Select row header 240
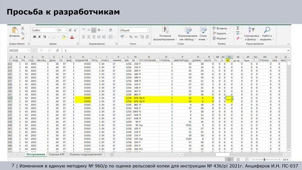302x170 pixels. coord(10,125)
